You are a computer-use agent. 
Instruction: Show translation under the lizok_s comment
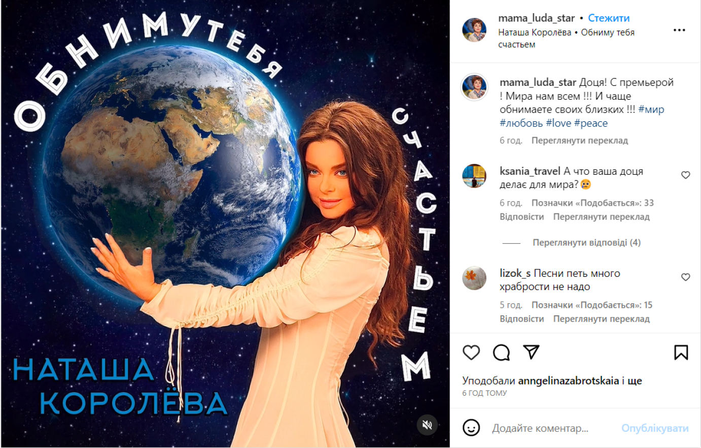601,319
